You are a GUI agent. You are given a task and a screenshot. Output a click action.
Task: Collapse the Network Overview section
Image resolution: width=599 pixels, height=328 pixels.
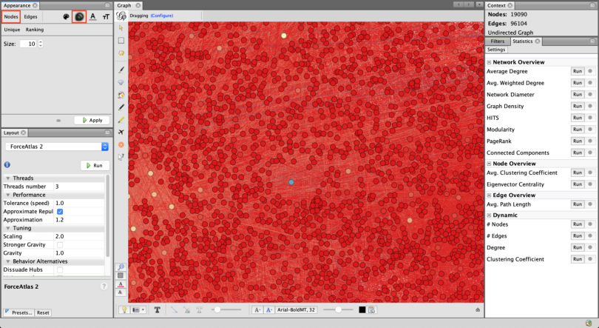click(x=489, y=62)
